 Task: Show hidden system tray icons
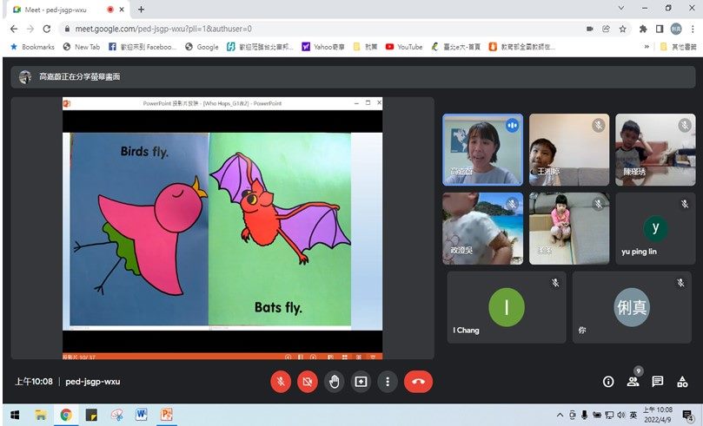click(559, 415)
